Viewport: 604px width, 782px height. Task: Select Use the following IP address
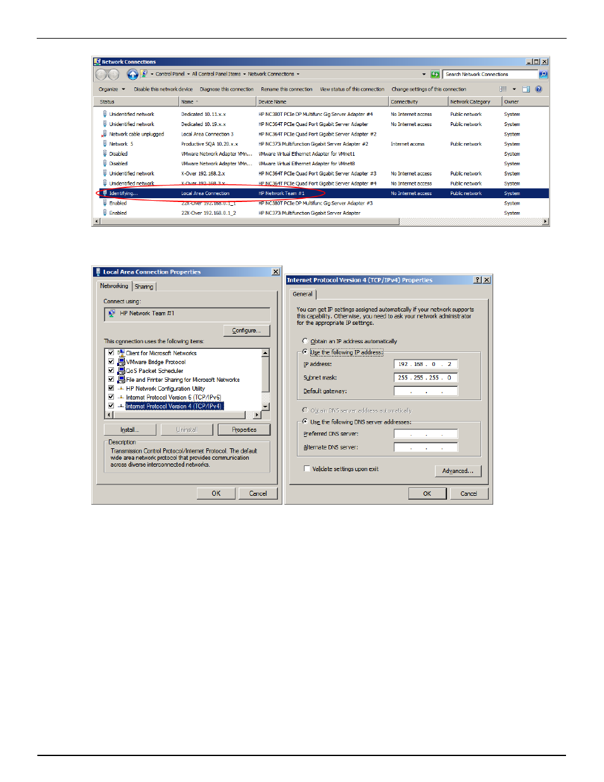[x=305, y=352]
